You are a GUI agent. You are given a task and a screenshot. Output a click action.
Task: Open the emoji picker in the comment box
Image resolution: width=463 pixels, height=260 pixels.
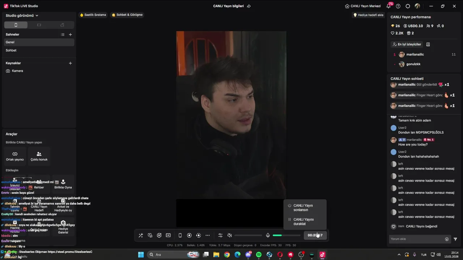coord(447,239)
